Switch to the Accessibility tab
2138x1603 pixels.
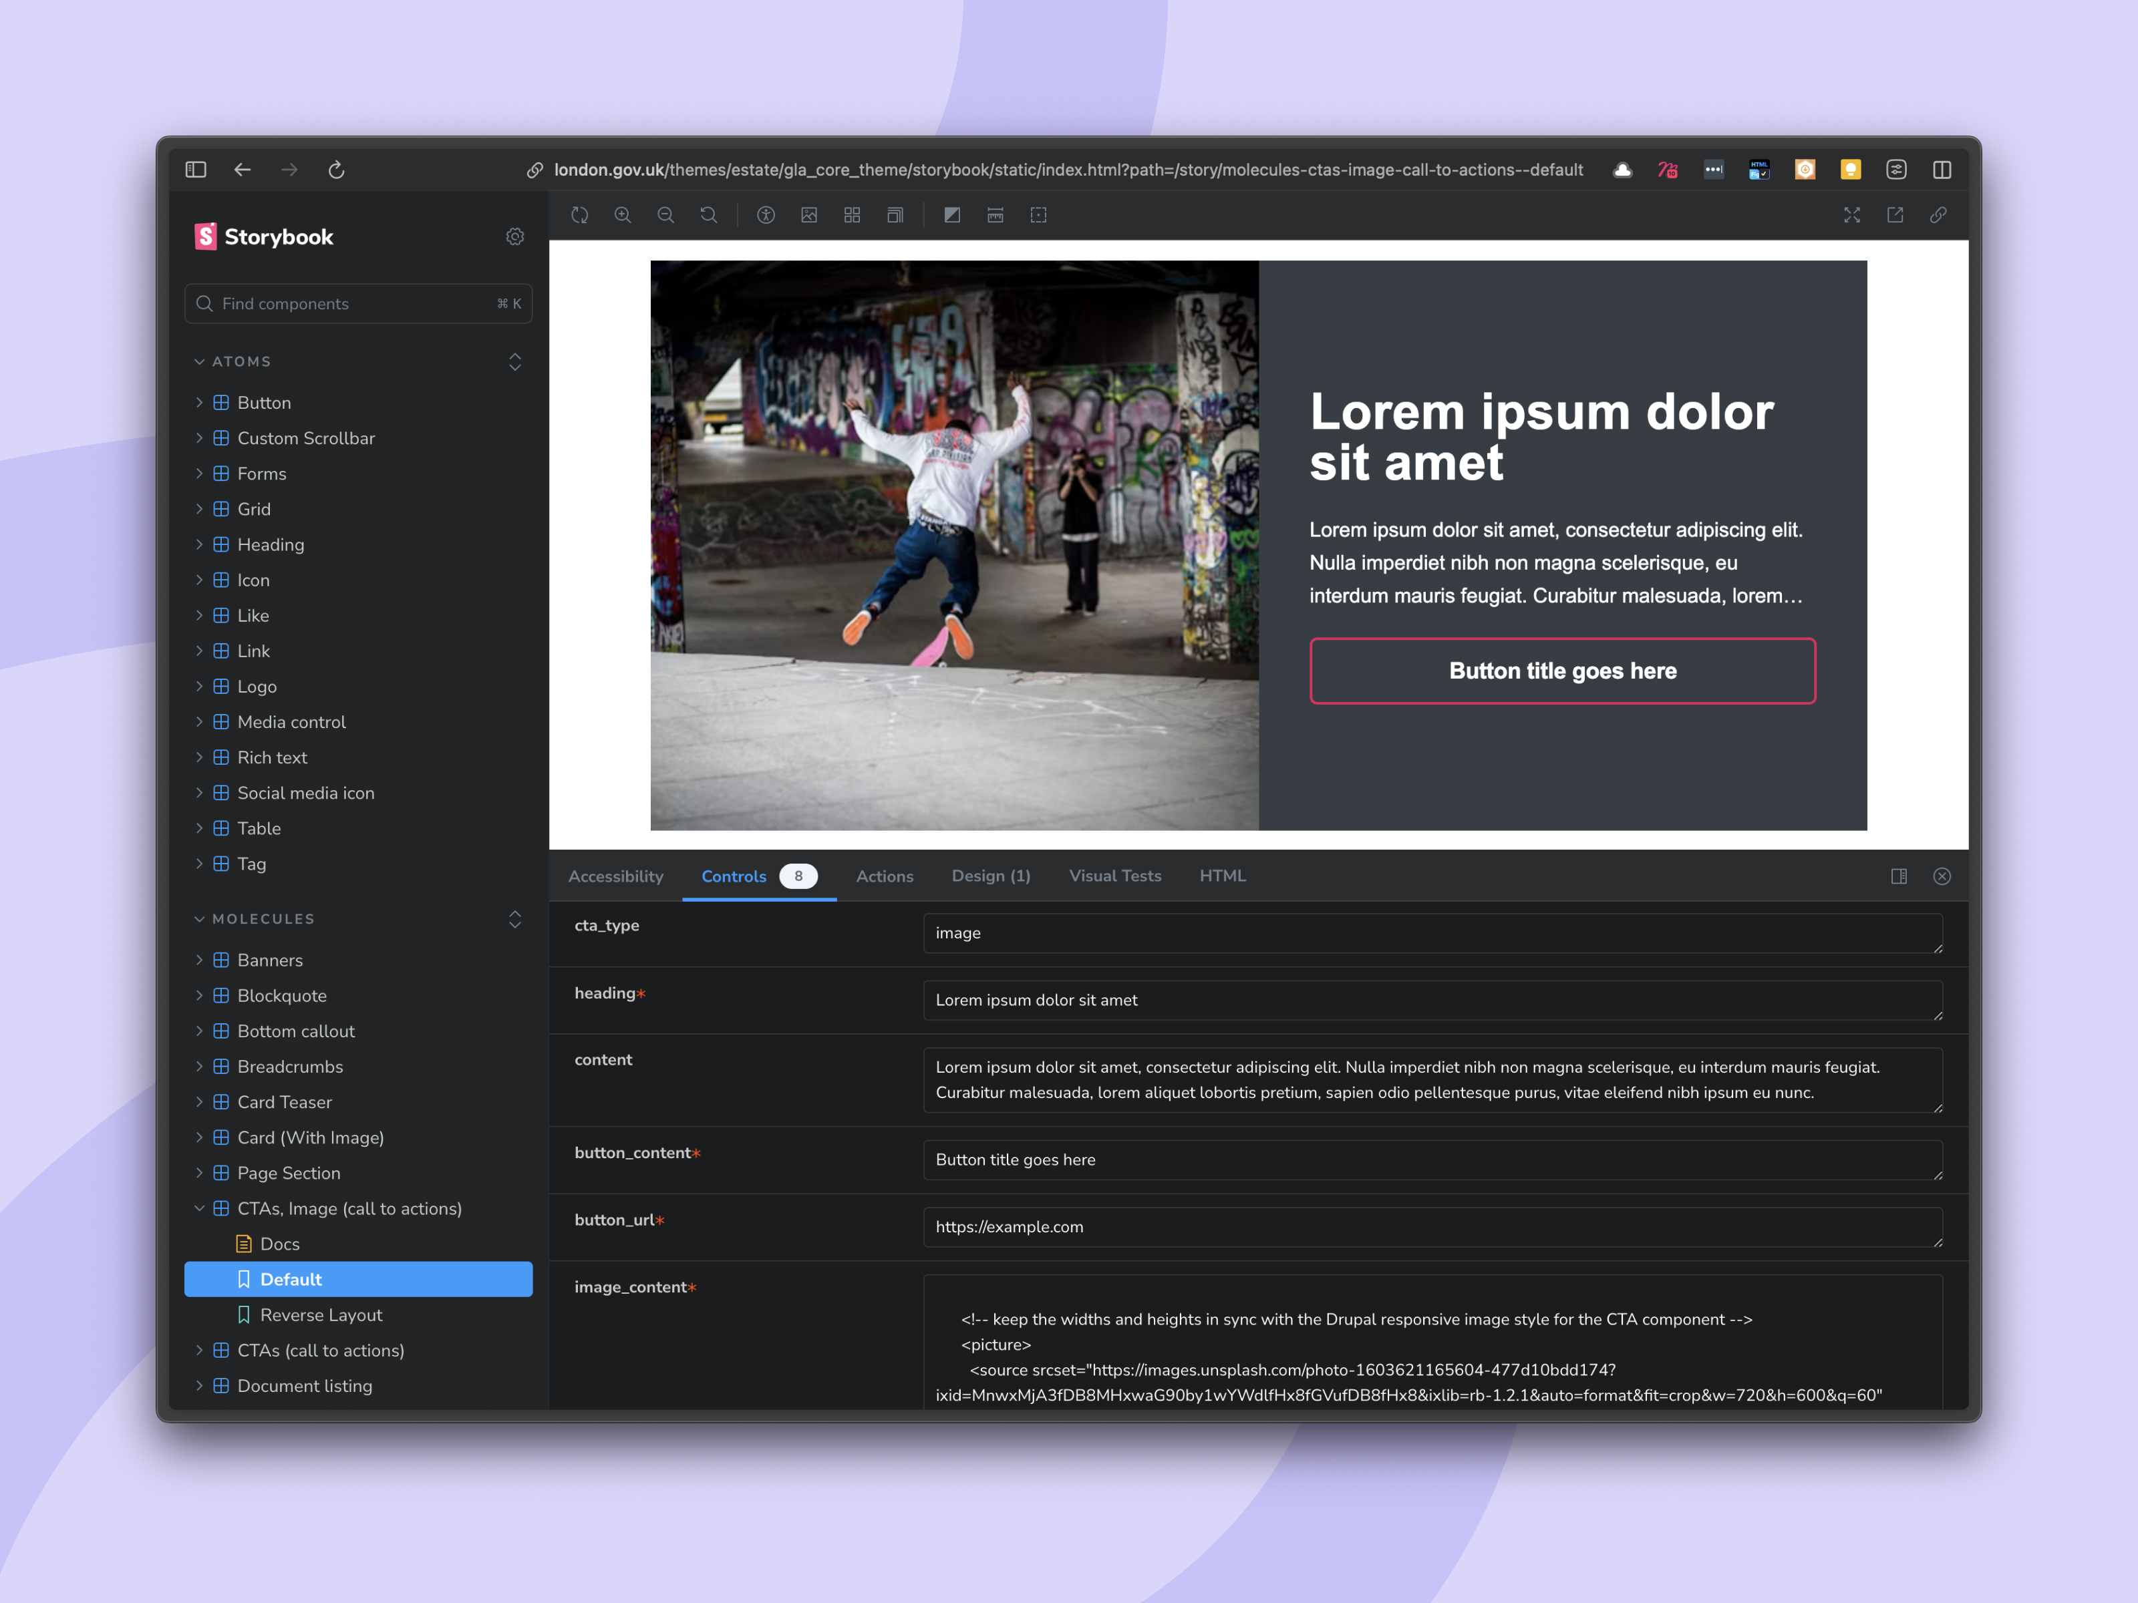pyautogui.click(x=616, y=876)
